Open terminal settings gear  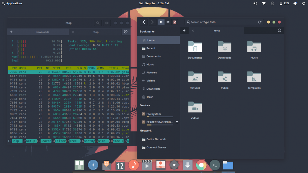107,23
